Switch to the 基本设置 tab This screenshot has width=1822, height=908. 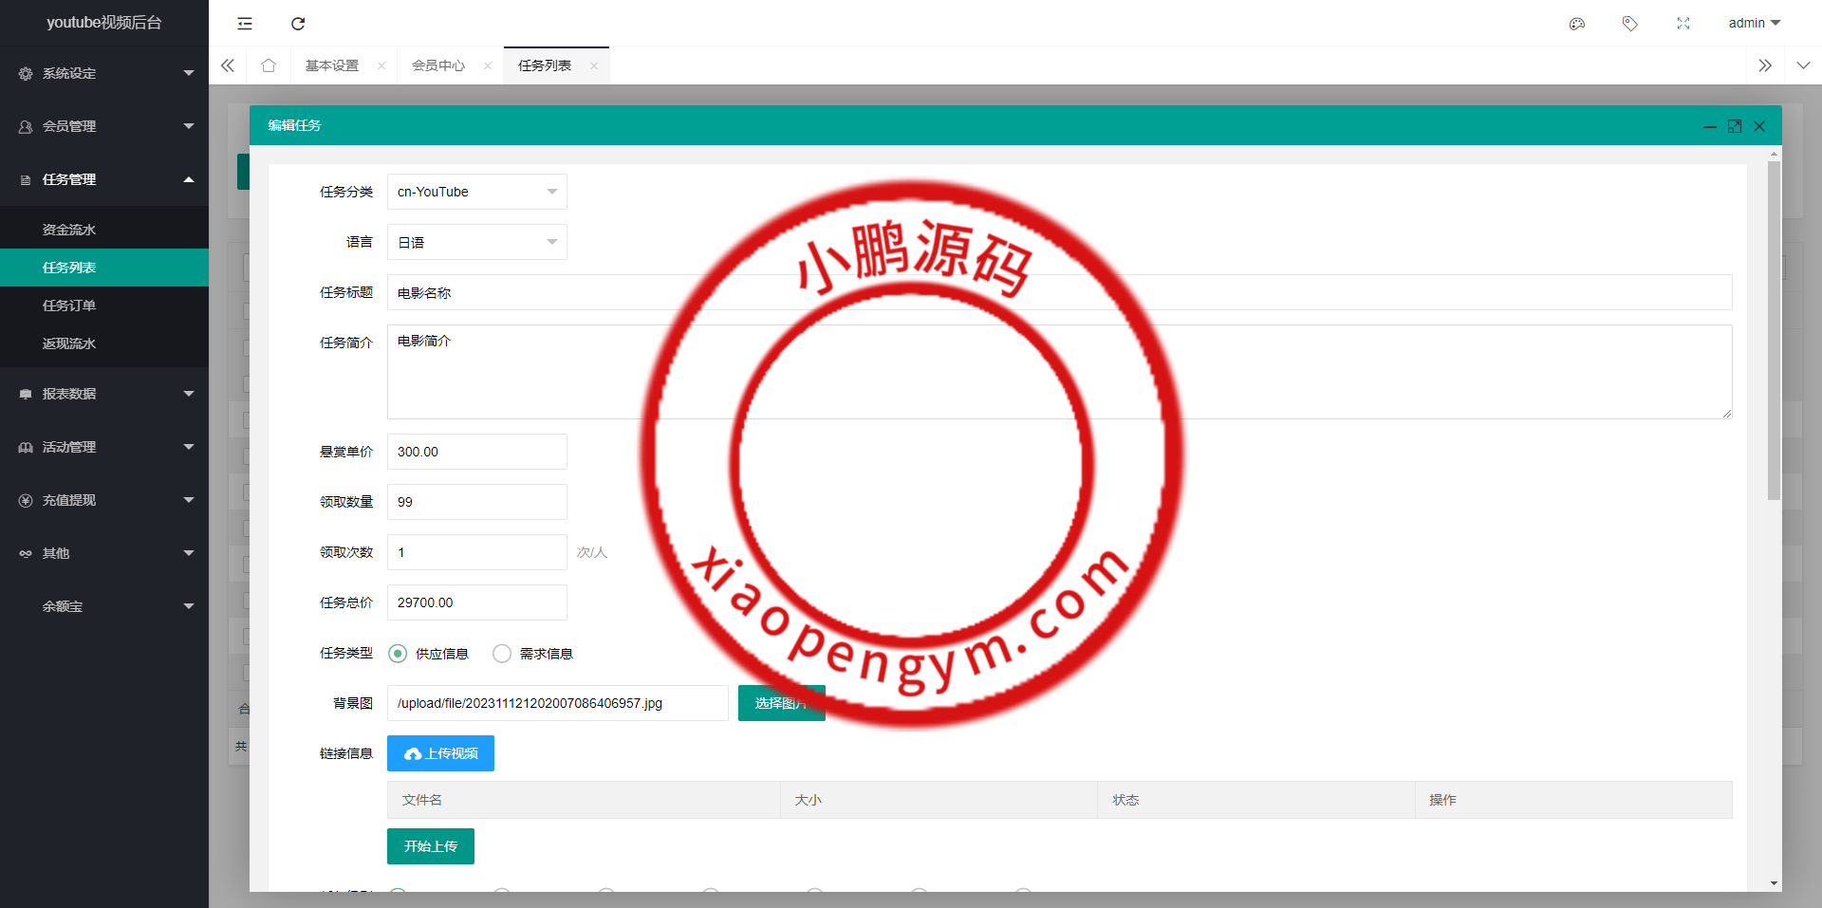tap(332, 65)
